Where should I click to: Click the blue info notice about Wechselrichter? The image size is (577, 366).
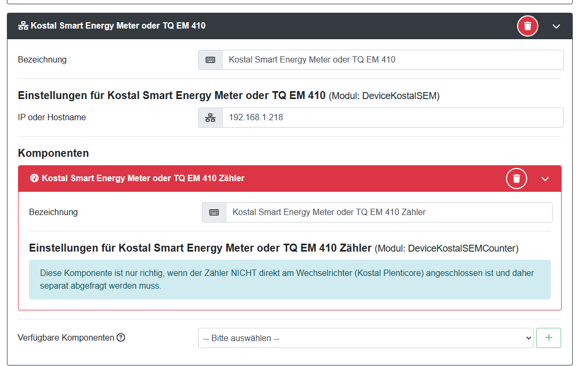coord(289,280)
